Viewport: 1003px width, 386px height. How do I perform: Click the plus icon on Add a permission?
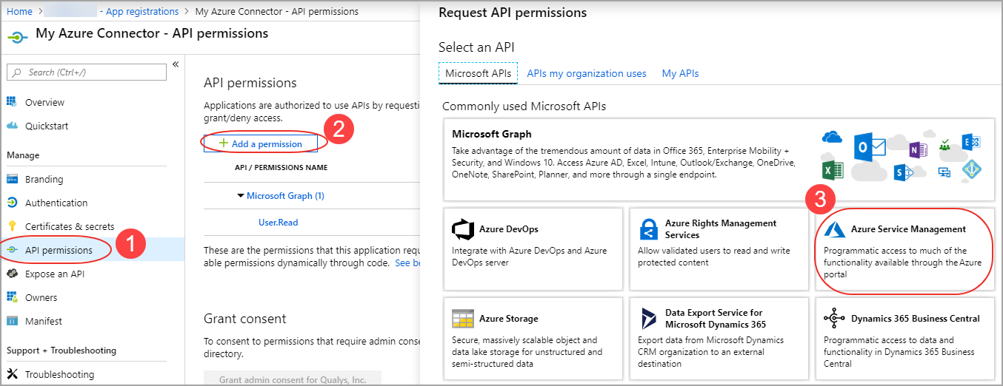pos(223,143)
